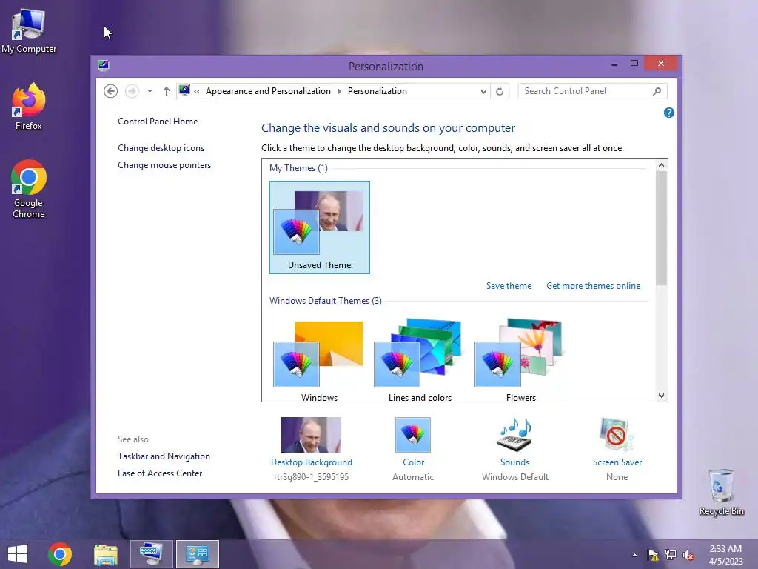Open Taskbar and Navigation link
The image size is (758, 569).
point(164,456)
